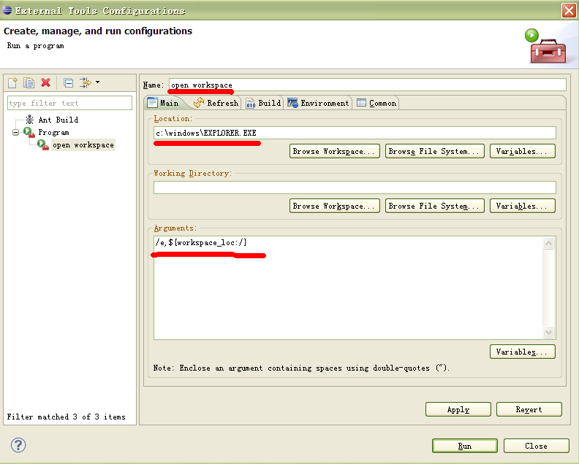Click the Common tab icon
This screenshot has height=464, width=579.
coord(361,103)
